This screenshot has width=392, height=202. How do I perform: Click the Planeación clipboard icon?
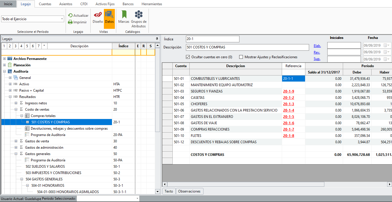pos(10,65)
